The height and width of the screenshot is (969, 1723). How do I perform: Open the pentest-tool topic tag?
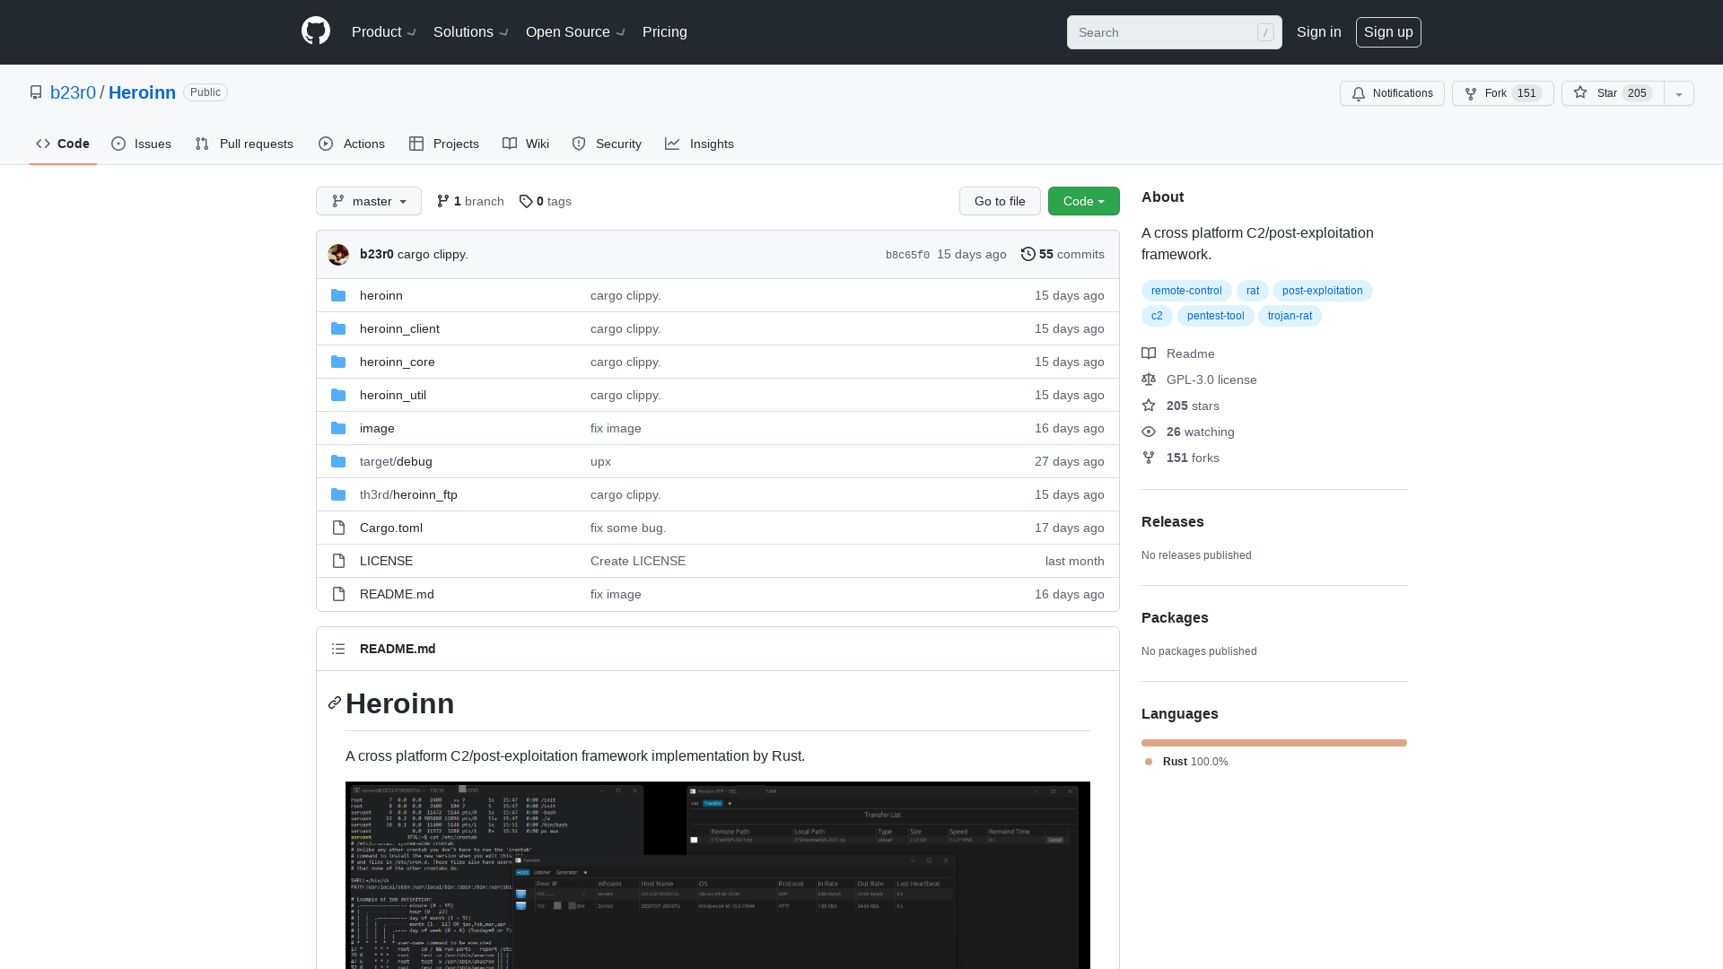tap(1215, 316)
